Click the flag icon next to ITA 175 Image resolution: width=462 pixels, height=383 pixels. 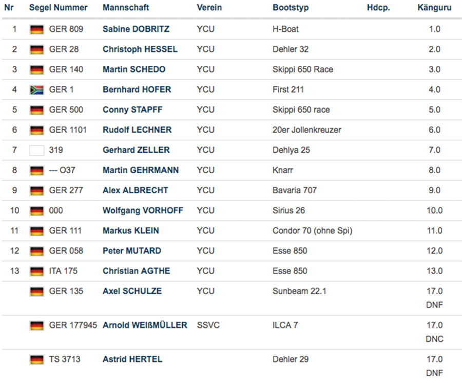tap(36, 271)
